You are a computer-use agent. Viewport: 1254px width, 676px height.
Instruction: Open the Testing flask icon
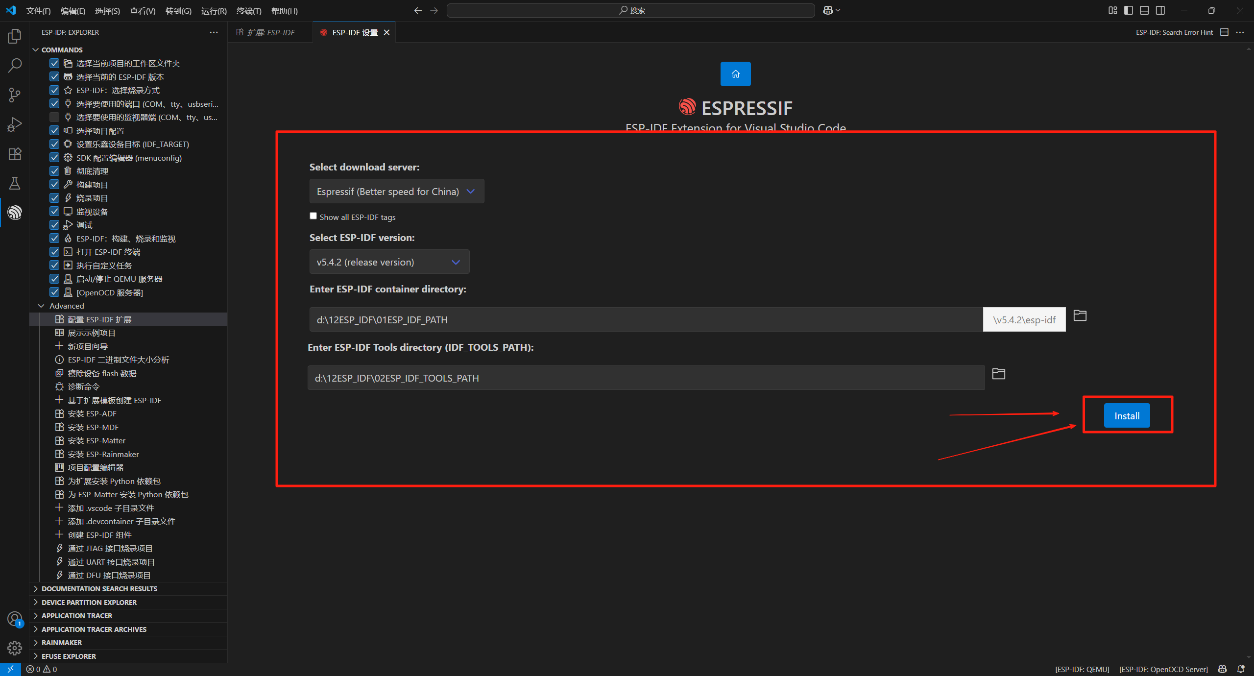15,183
